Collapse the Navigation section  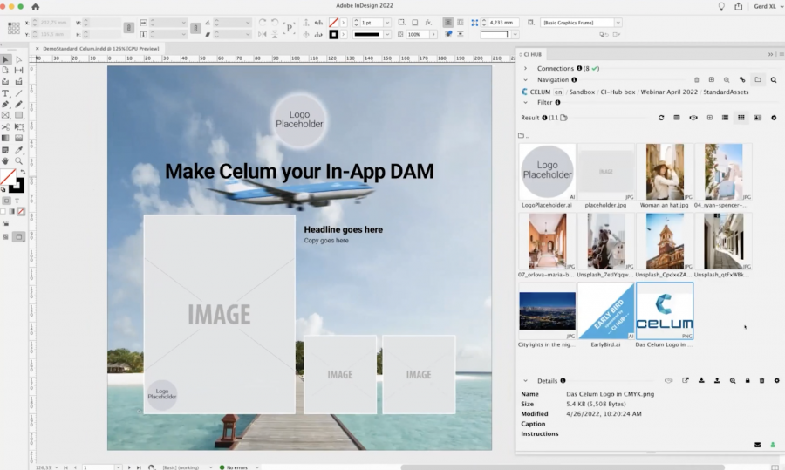click(x=525, y=79)
